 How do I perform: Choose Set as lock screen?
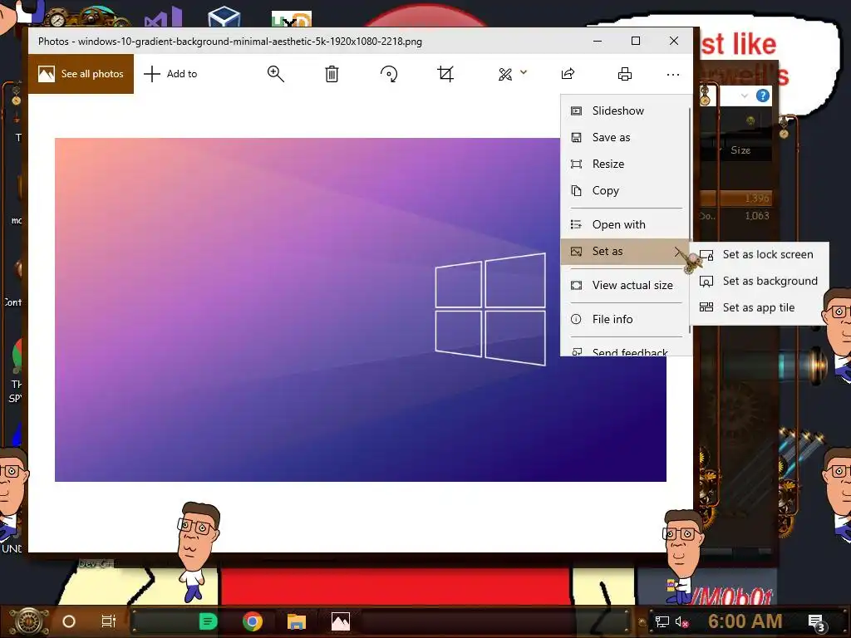point(759,254)
